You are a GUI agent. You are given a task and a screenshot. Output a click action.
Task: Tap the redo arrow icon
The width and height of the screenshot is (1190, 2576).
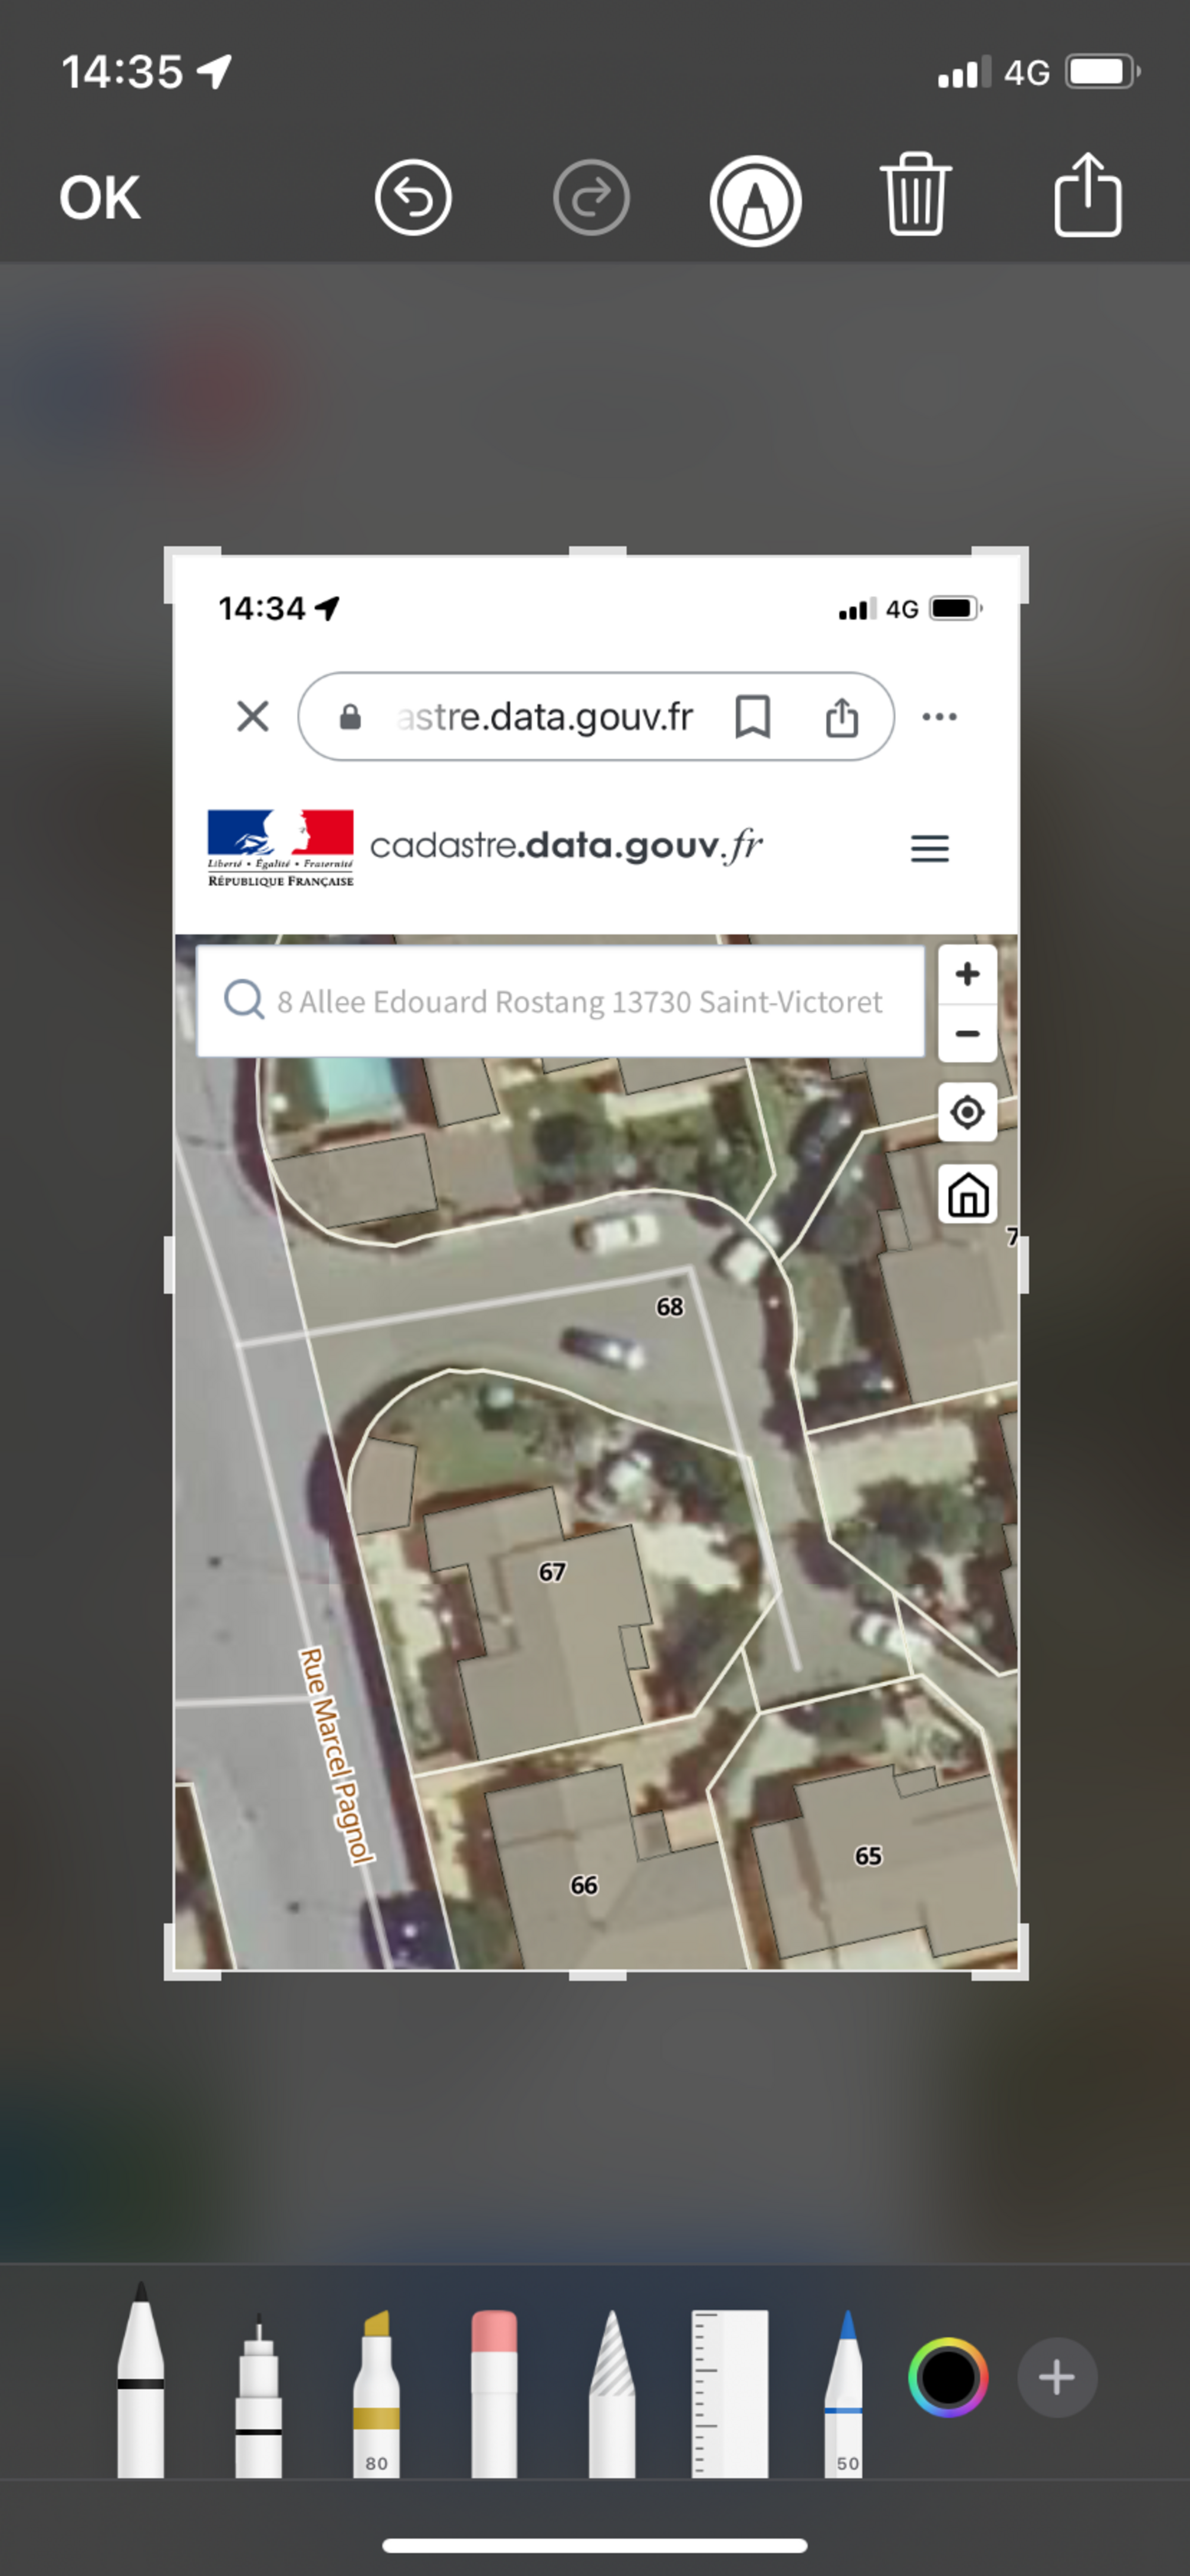(x=591, y=197)
